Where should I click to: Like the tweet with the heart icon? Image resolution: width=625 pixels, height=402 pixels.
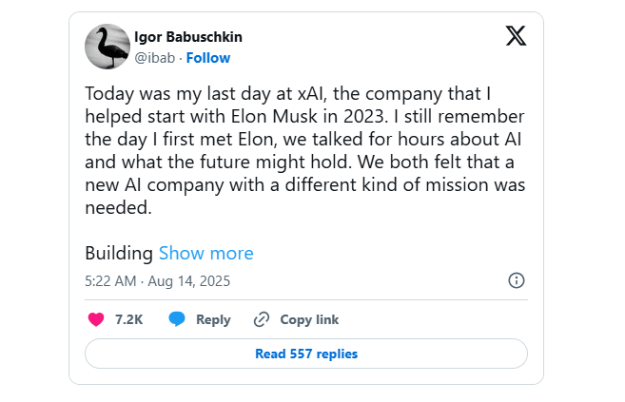(x=95, y=319)
